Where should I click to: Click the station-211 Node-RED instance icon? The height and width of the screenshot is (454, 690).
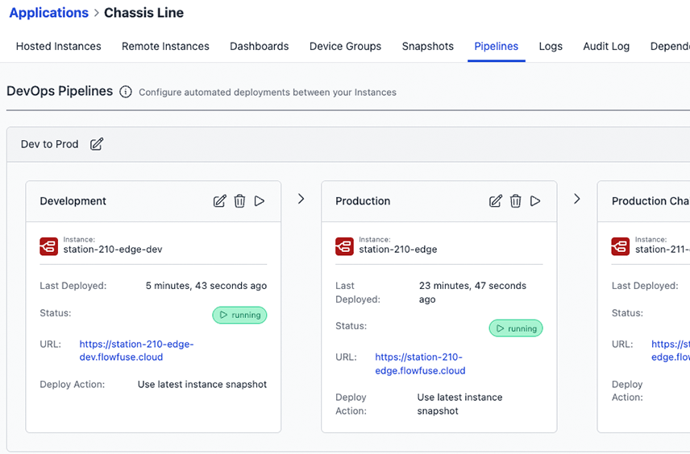pos(621,246)
